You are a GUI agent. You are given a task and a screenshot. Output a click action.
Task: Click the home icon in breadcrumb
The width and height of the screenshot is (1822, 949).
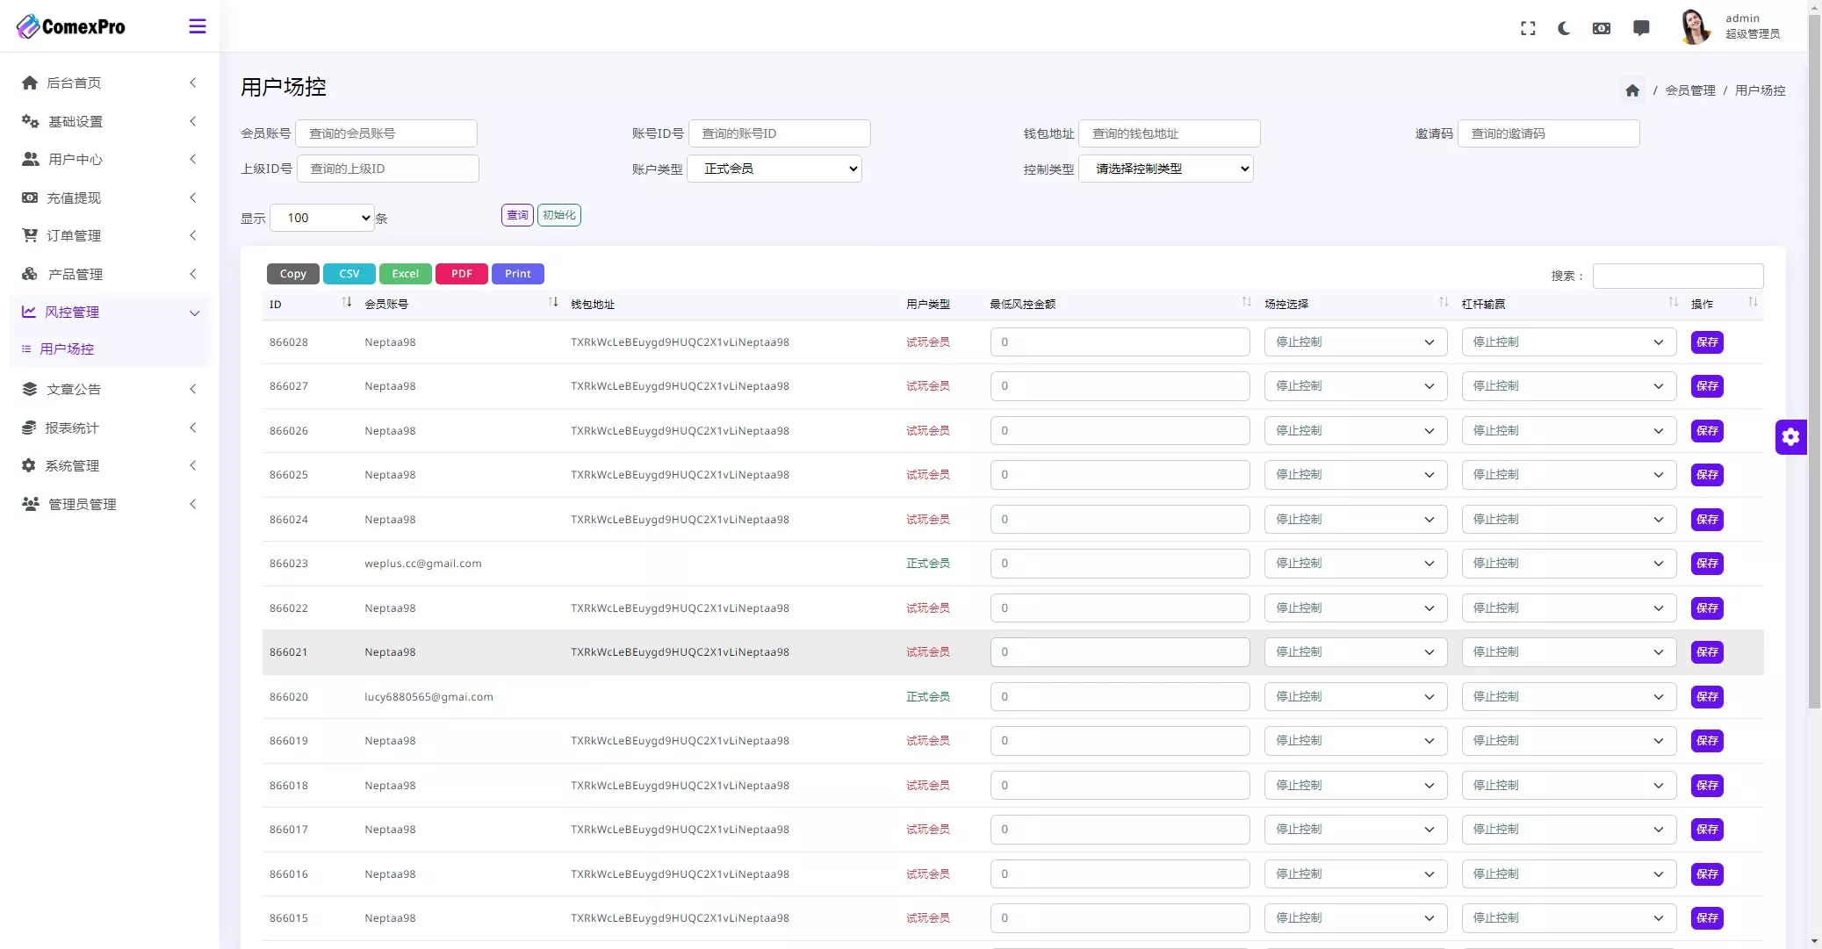coord(1632,90)
